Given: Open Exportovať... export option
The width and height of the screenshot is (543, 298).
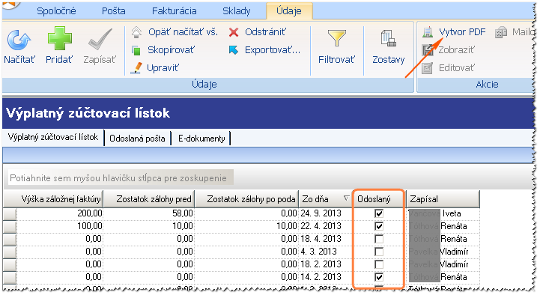Looking at the screenshot, I should pyautogui.click(x=264, y=50).
